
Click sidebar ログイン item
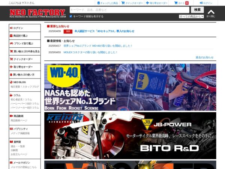(25, 28)
